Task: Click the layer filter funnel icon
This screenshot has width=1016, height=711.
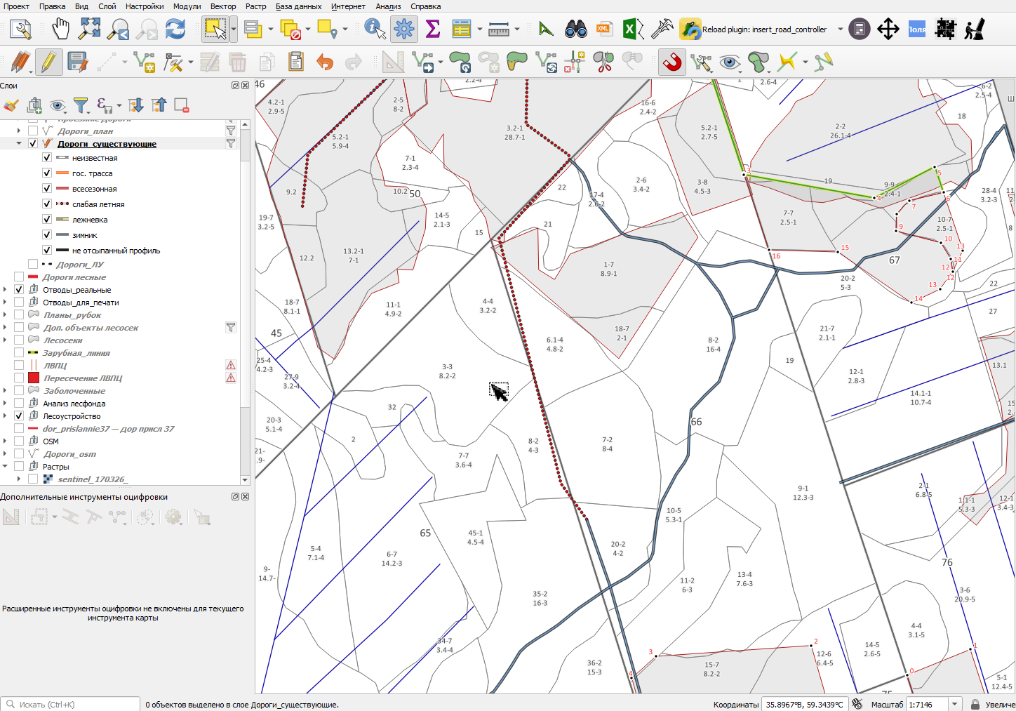Action: point(81,105)
